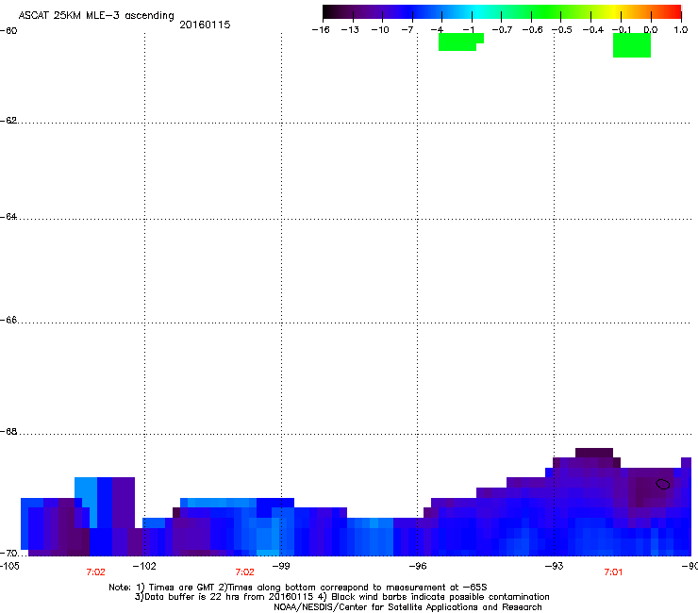Click the red time label 7:01
This screenshot has height=613, width=698.
pos(613,572)
